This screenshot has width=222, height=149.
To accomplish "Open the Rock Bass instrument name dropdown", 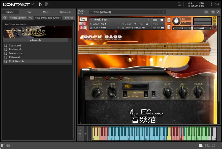I will point(92,20).
